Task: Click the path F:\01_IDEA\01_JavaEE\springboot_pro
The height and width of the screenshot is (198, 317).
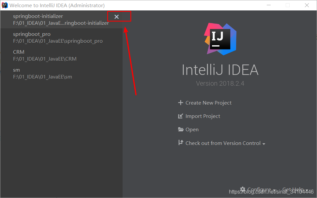Action: (58, 41)
